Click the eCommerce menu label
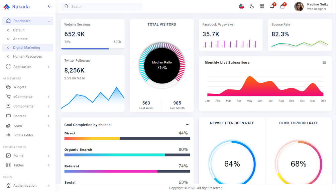 (x=23, y=97)
